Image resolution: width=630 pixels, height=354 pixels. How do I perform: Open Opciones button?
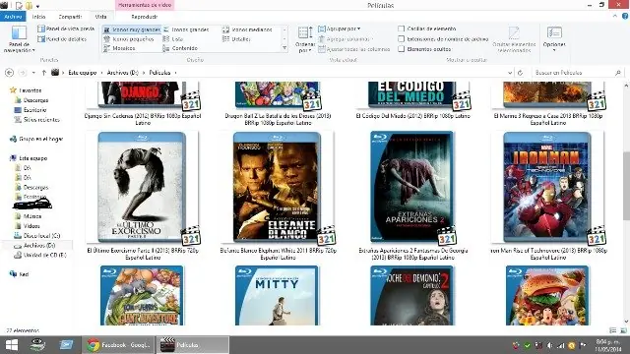tap(554, 38)
